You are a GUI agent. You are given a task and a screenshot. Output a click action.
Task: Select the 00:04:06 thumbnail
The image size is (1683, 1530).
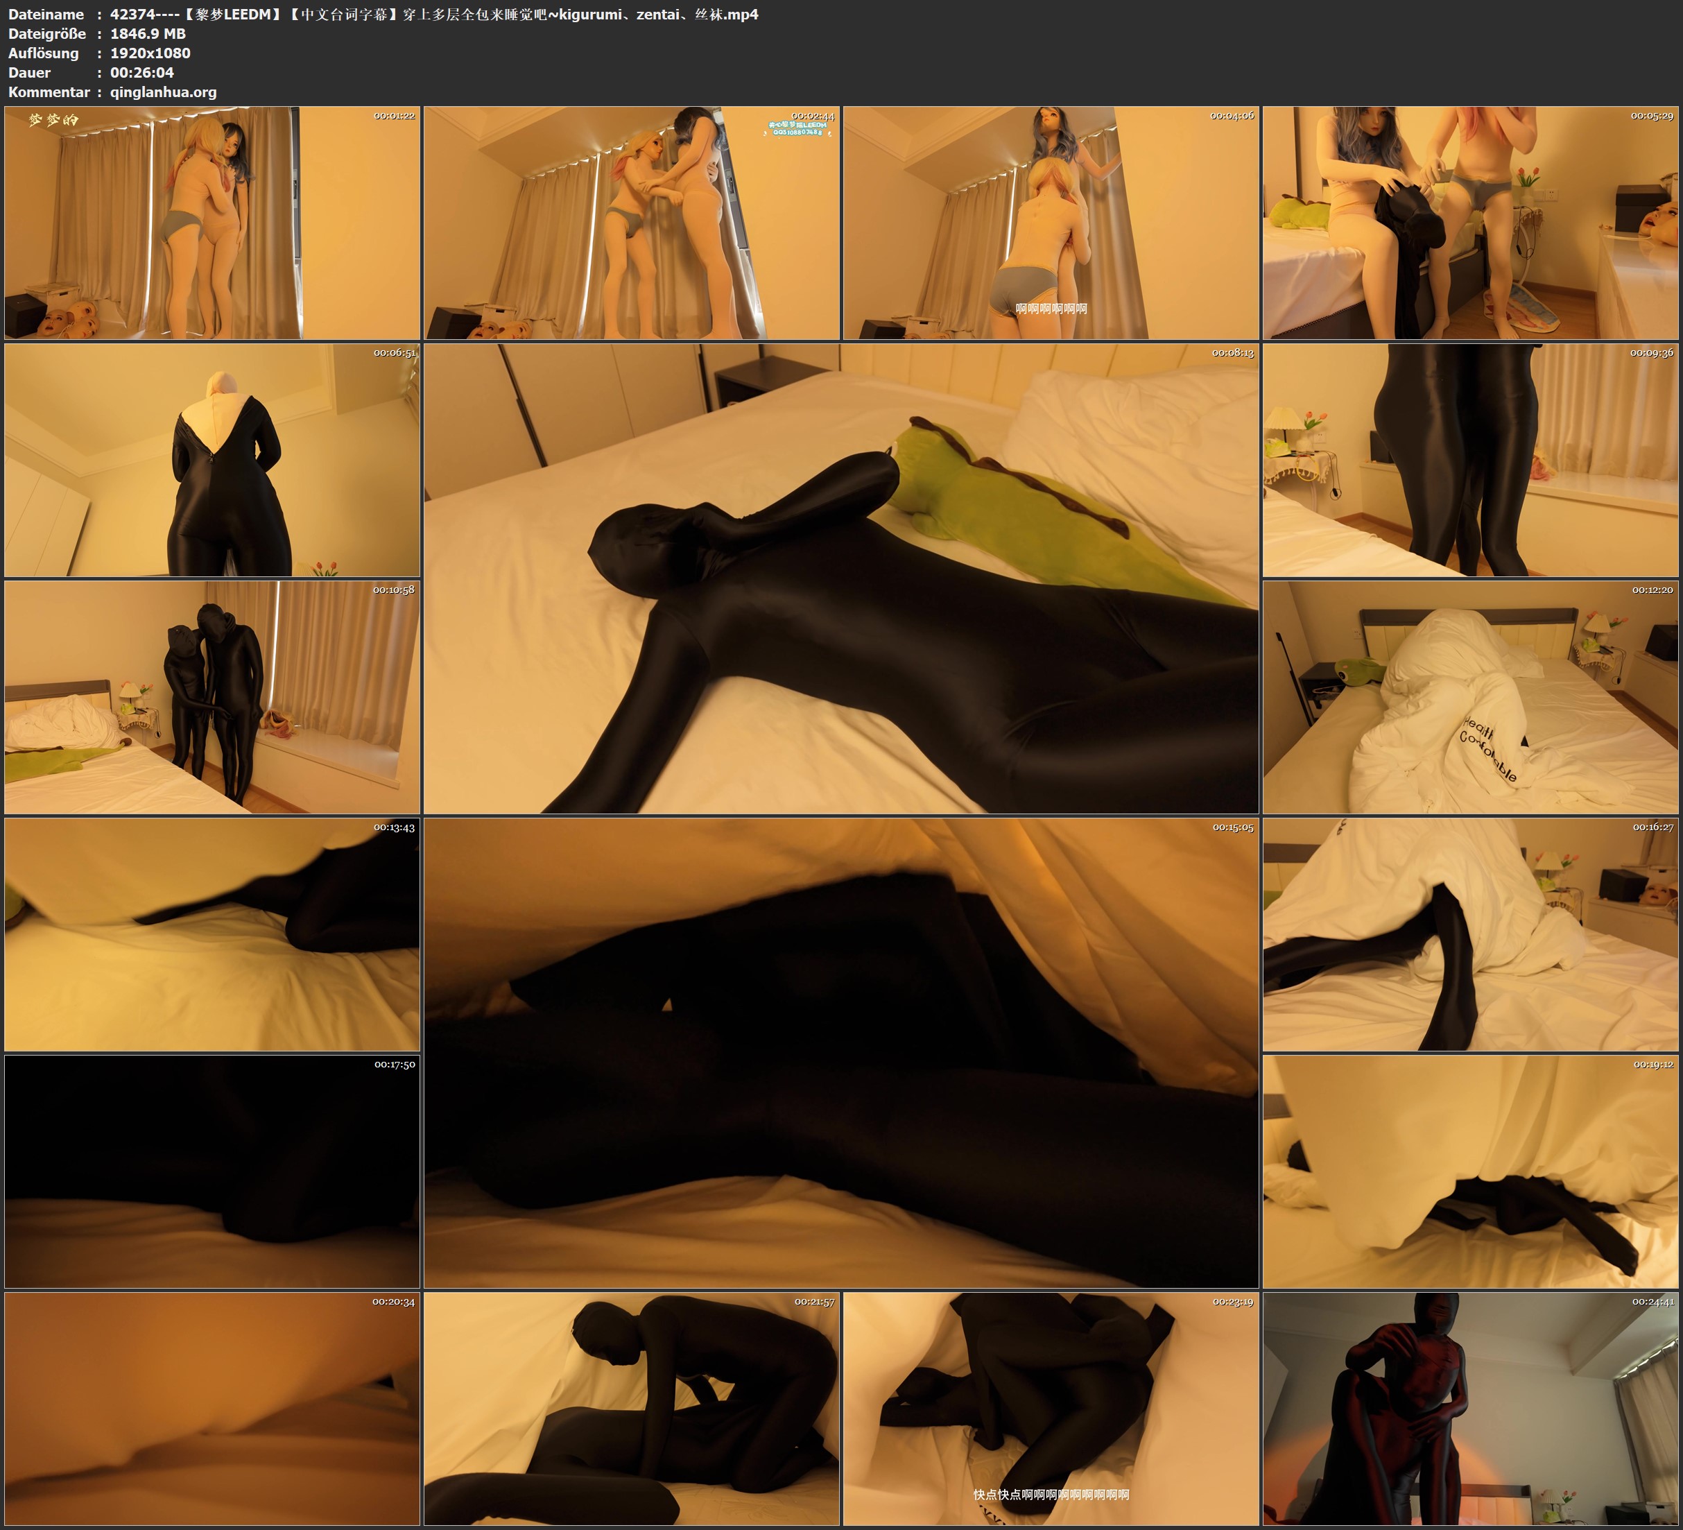pos(1050,222)
